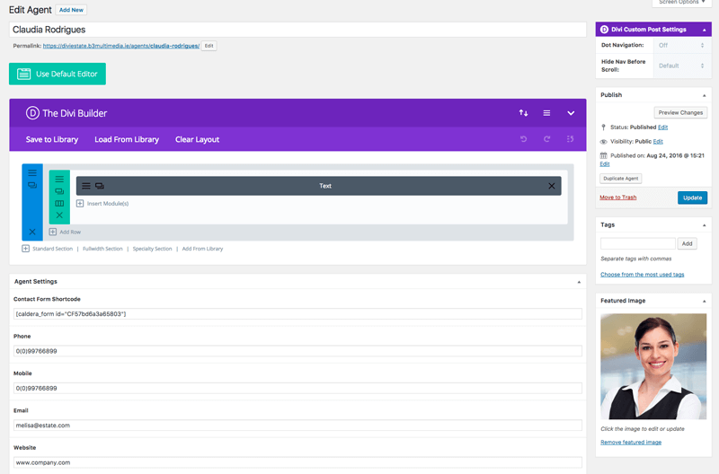Expand the Screen Options panel
This screenshot has height=474, width=719.
(x=681, y=3)
